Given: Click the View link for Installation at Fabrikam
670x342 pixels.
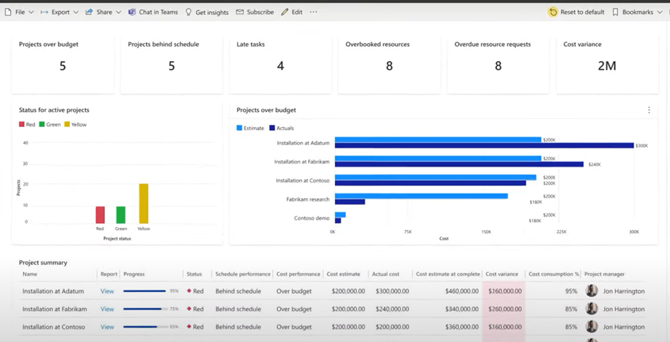Looking at the screenshot, I should [x=107, y=309].
